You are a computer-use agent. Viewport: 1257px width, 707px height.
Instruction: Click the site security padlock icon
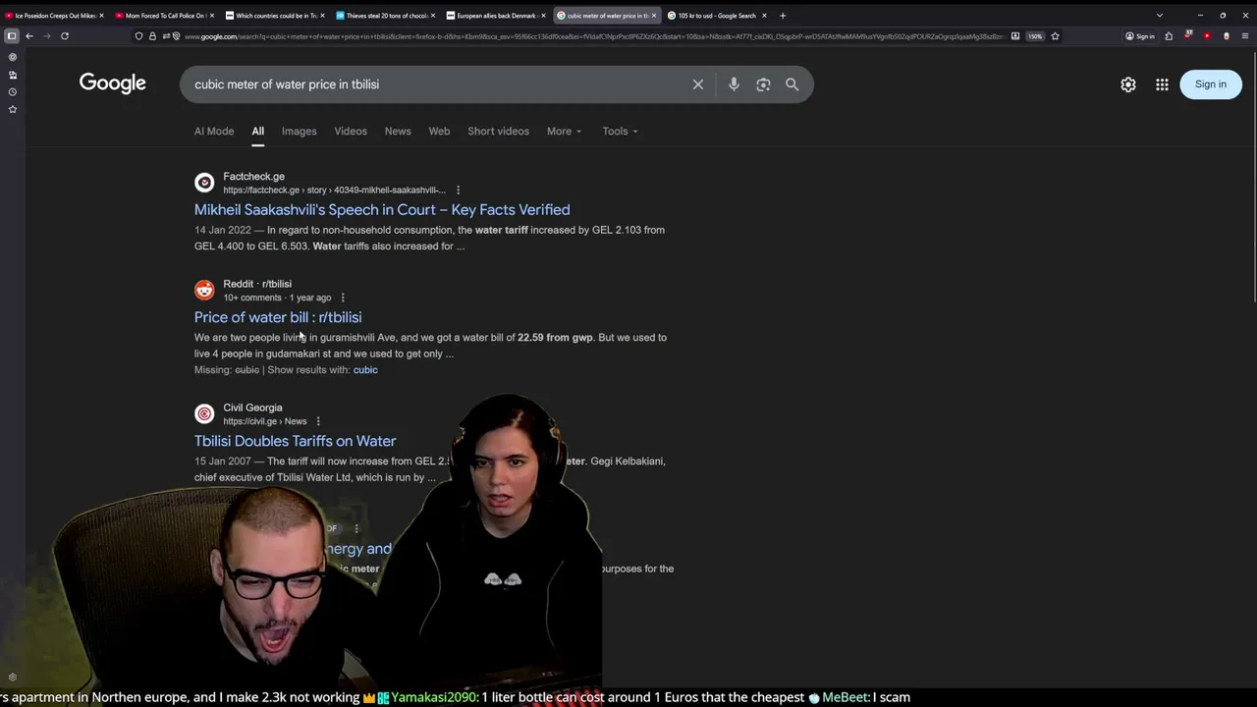tap(152, 36)
